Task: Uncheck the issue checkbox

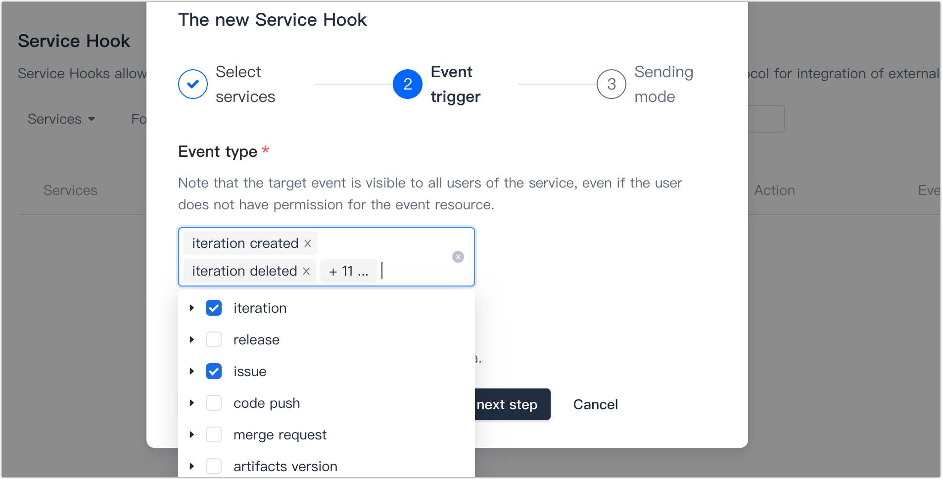Action: pyautogui.click(x=214, y=371)
